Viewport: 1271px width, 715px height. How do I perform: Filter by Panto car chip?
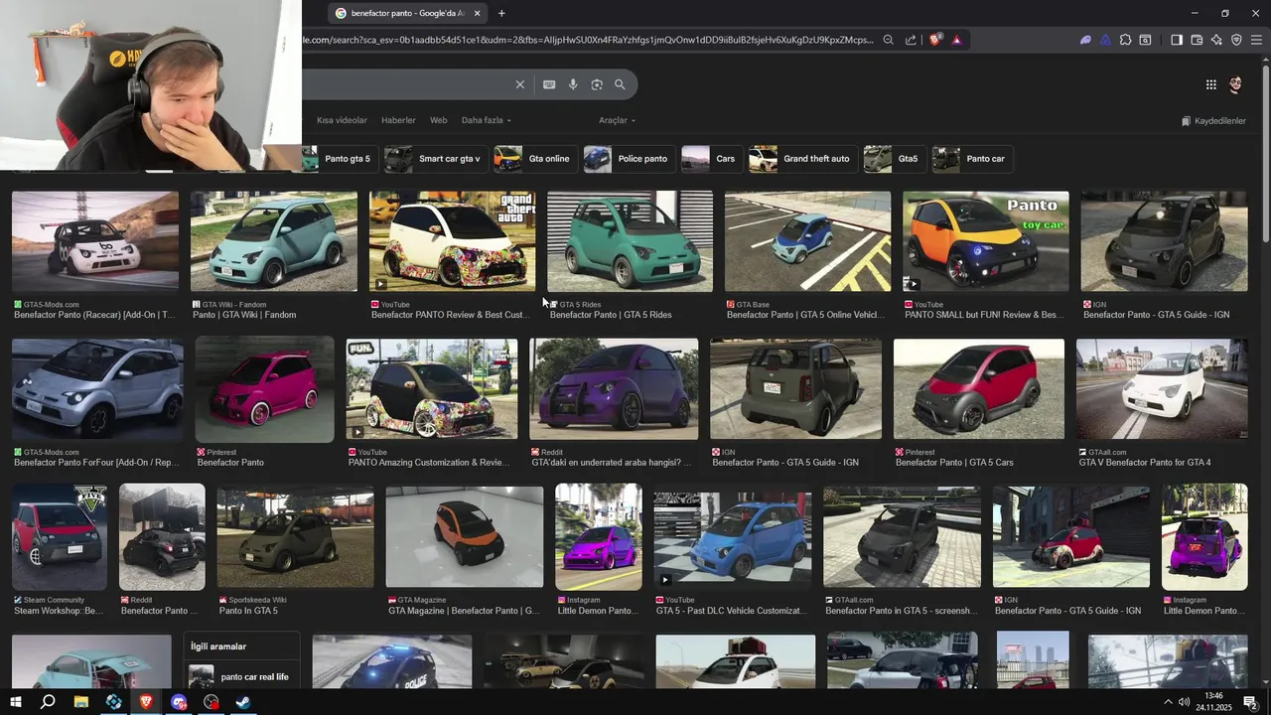point(971,159)
